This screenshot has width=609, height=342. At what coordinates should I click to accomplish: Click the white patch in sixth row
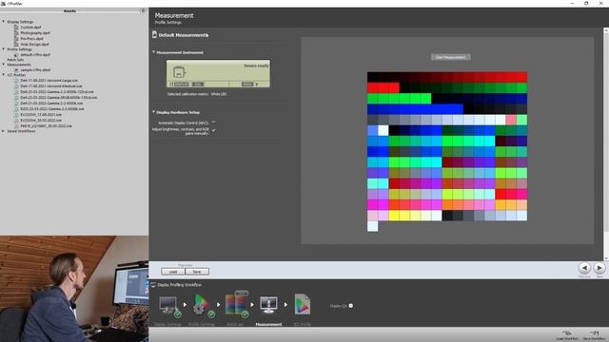[x=383, y=130]
